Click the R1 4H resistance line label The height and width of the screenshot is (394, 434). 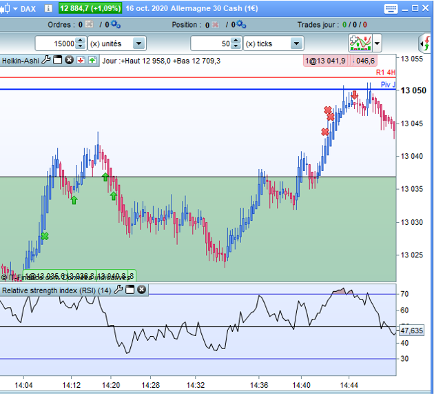pos(386,72)
